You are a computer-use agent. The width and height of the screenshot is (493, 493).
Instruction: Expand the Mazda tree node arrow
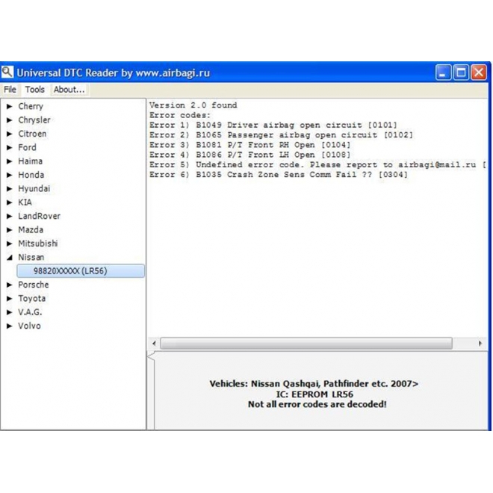pos(10,230)
